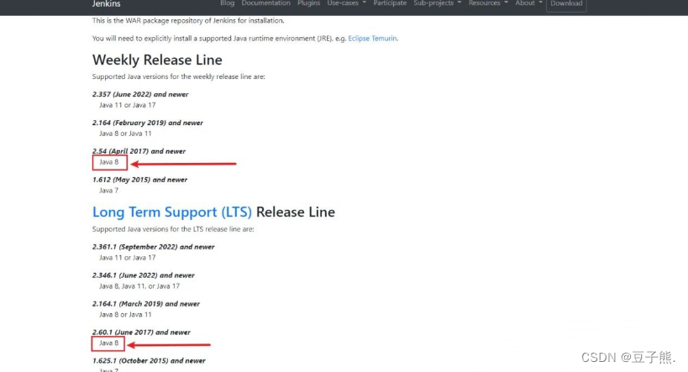Viewport: 688px width, 372px height.
Task: Select text "2.164.1 (March 2019) and newer"
Action: [x=145, y=304]
